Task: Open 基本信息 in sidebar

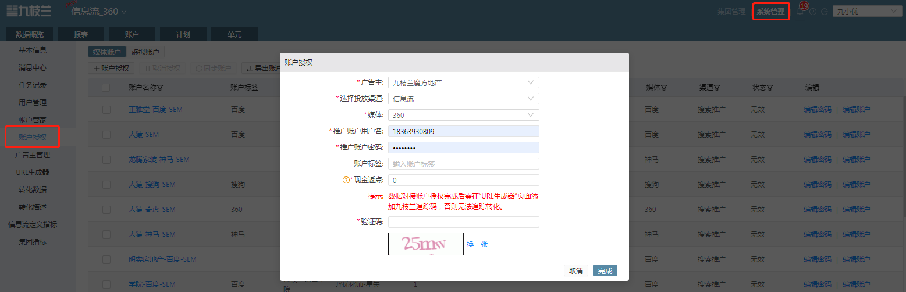Action: (x=33, y=50)
